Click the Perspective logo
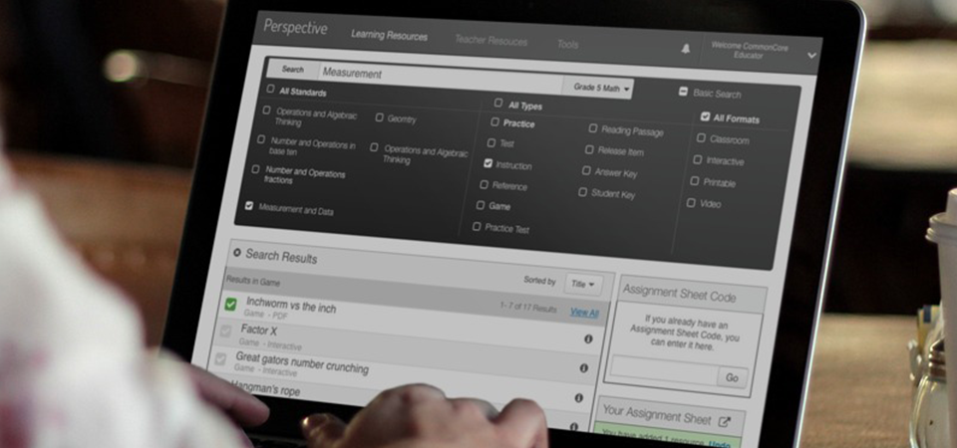The image size is (957, 448). coord(295,28)
